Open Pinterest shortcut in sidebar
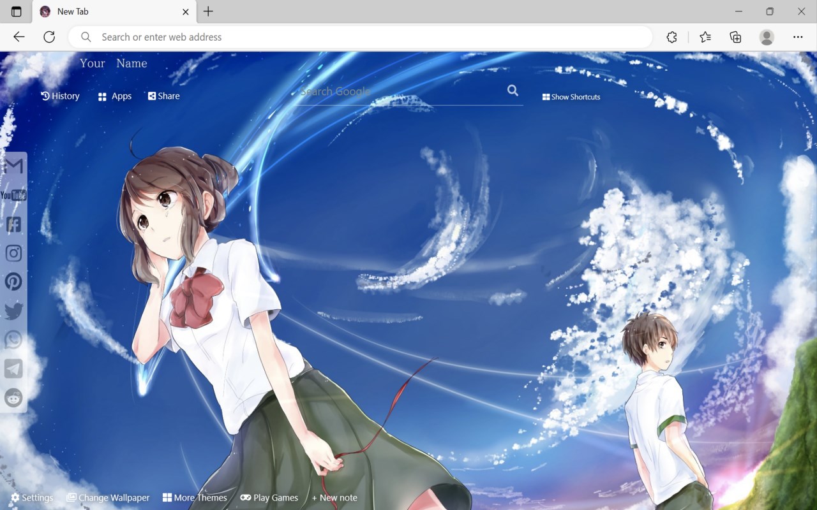 tap(13, 282)
